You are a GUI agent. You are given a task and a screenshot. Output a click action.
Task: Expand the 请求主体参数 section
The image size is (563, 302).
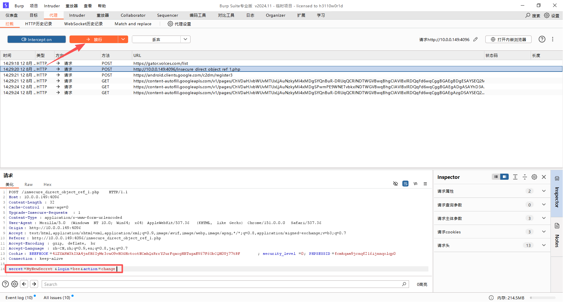pyautogui.click(x=544, y=218)
